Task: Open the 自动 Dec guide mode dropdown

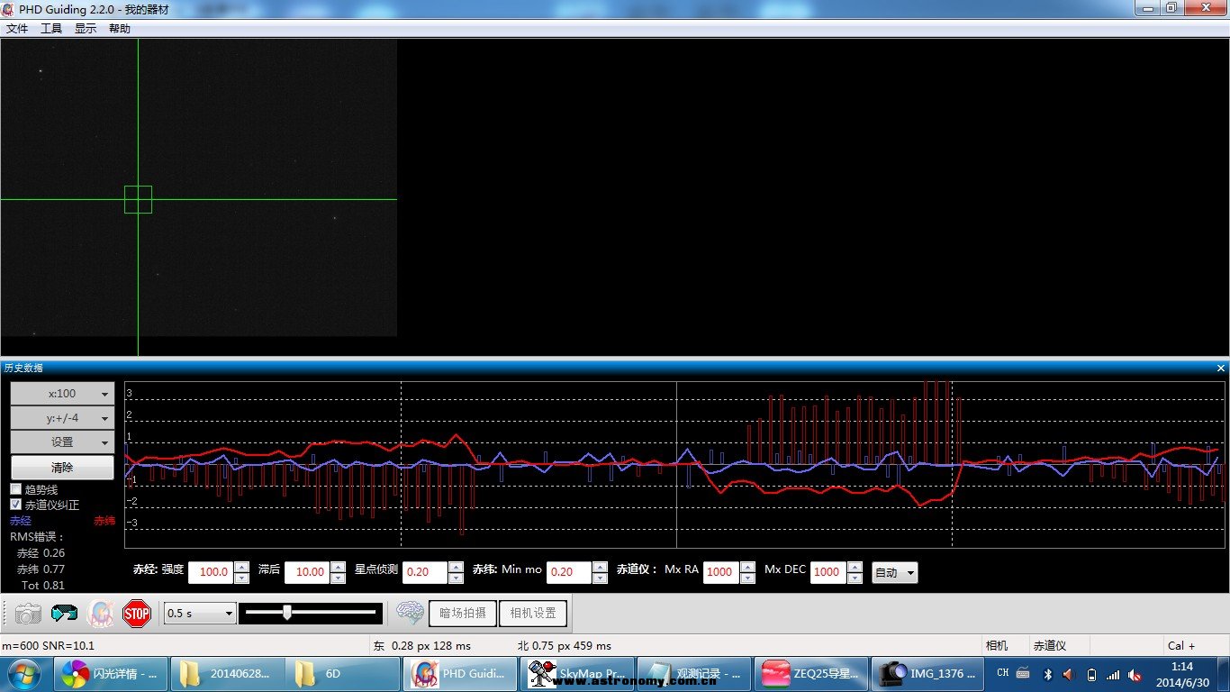Action: (895, 572)
